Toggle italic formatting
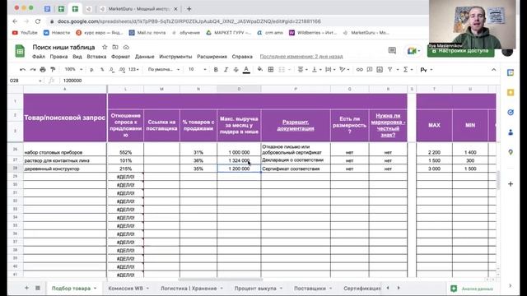 click(x=226, y=69)
